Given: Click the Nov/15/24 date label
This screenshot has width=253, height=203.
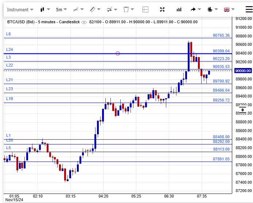Looking at the screenshot, I should click(x=14, y=200).
